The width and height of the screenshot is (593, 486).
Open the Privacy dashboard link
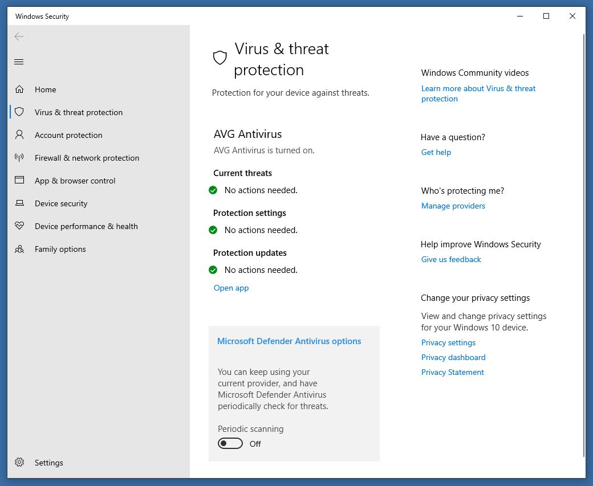click(x=453, y=357)
